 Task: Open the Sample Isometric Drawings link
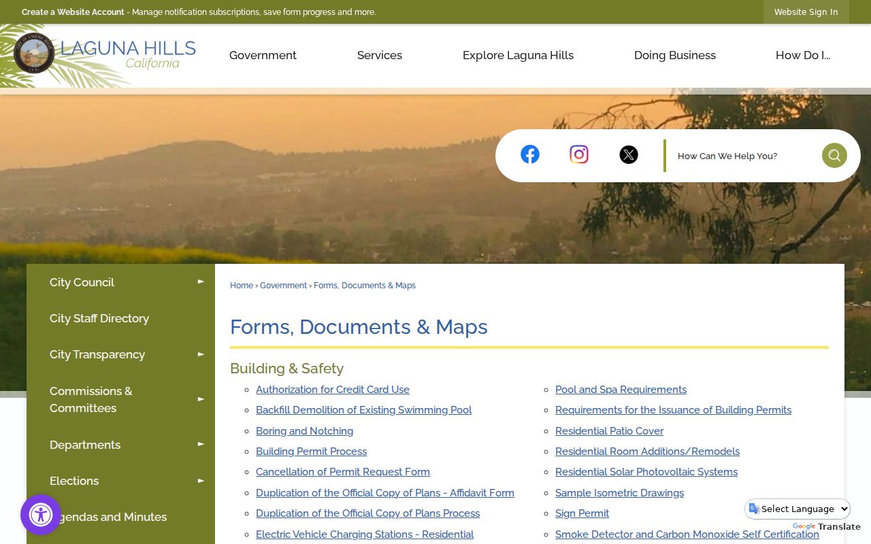pos(619,493)
